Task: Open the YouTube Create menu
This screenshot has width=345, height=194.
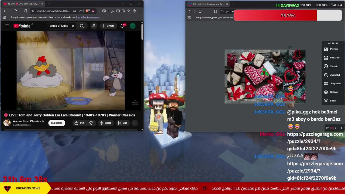Action: tap(108, 26)
